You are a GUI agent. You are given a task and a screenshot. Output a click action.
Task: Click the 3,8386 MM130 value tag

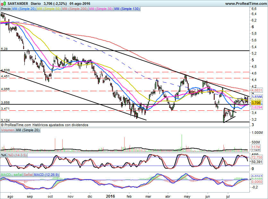click(257, 97)
